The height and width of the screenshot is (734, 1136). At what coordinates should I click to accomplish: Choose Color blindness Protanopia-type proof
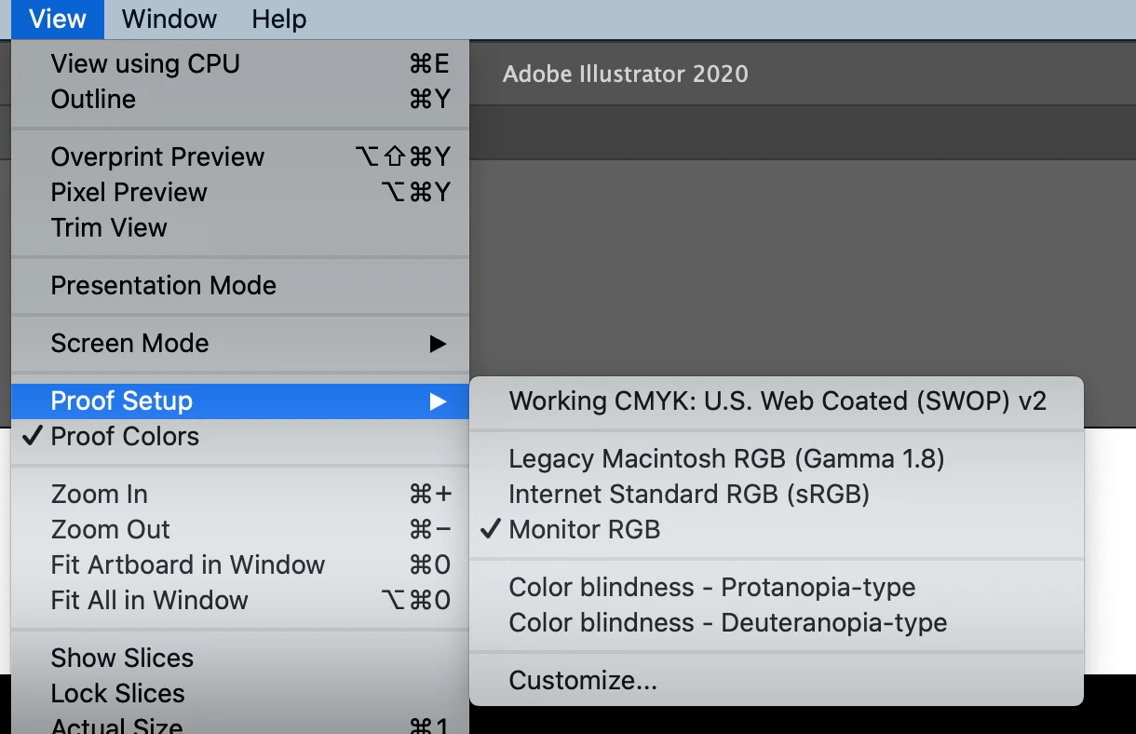777,588
